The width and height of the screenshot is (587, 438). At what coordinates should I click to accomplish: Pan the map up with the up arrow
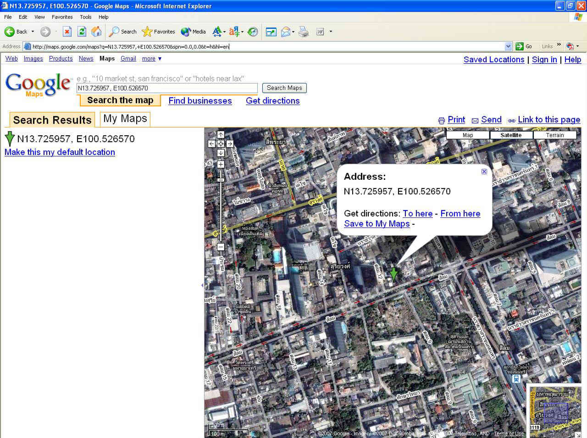[221, 135]
